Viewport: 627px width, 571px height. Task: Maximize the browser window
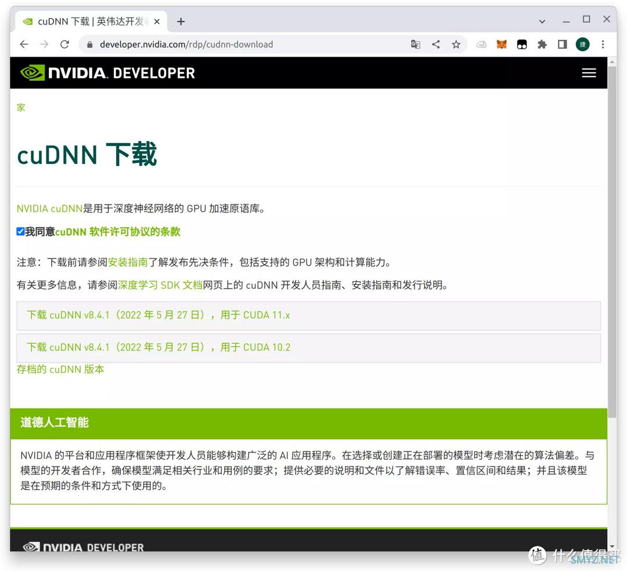coord(586,19)
